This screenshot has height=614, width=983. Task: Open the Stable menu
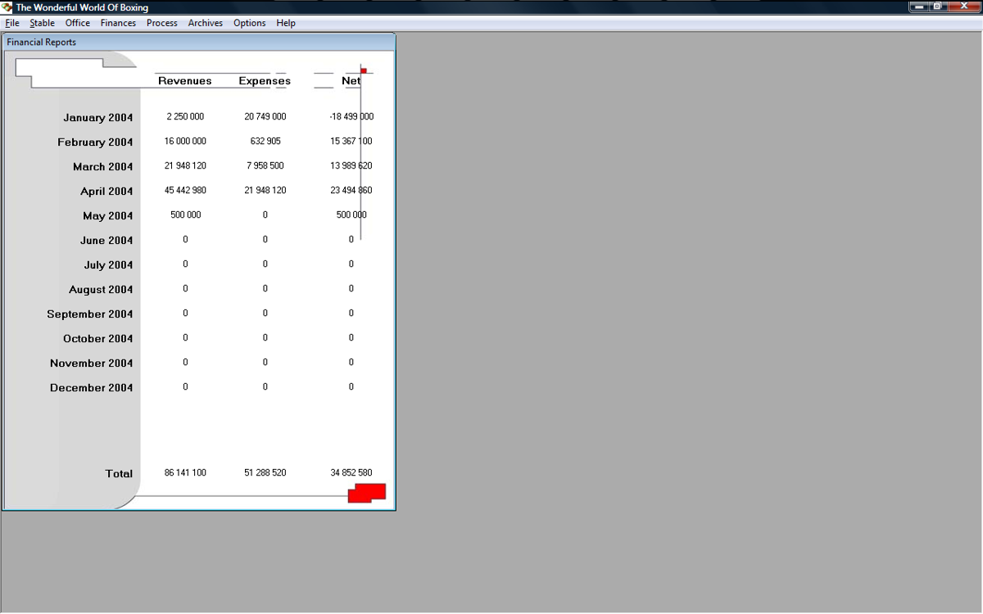point(43,23)
